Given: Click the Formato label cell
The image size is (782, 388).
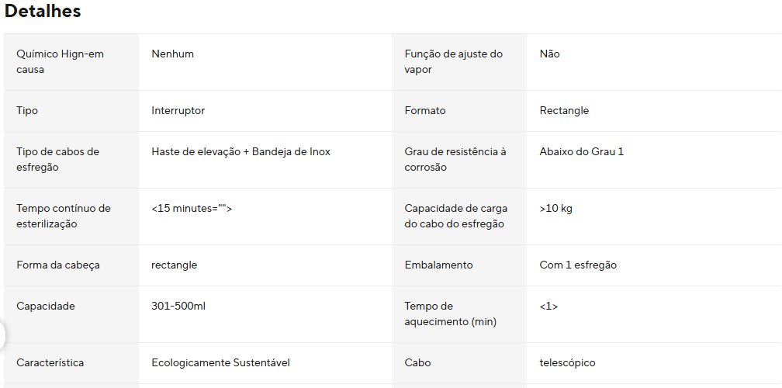Looking at the screenshot, I should [x=425, y=111].
